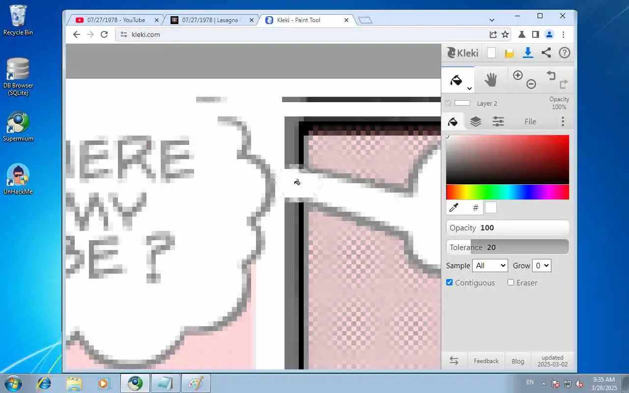Save the image with the blue download icon

point(528,53)
